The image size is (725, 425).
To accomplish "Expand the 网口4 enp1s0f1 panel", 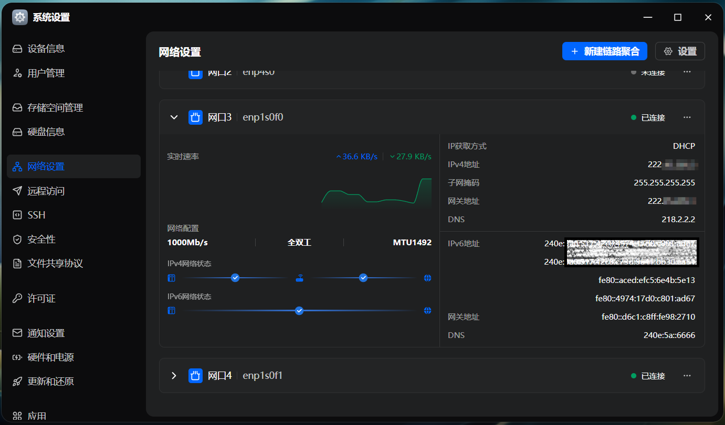I will pos(174,375).
